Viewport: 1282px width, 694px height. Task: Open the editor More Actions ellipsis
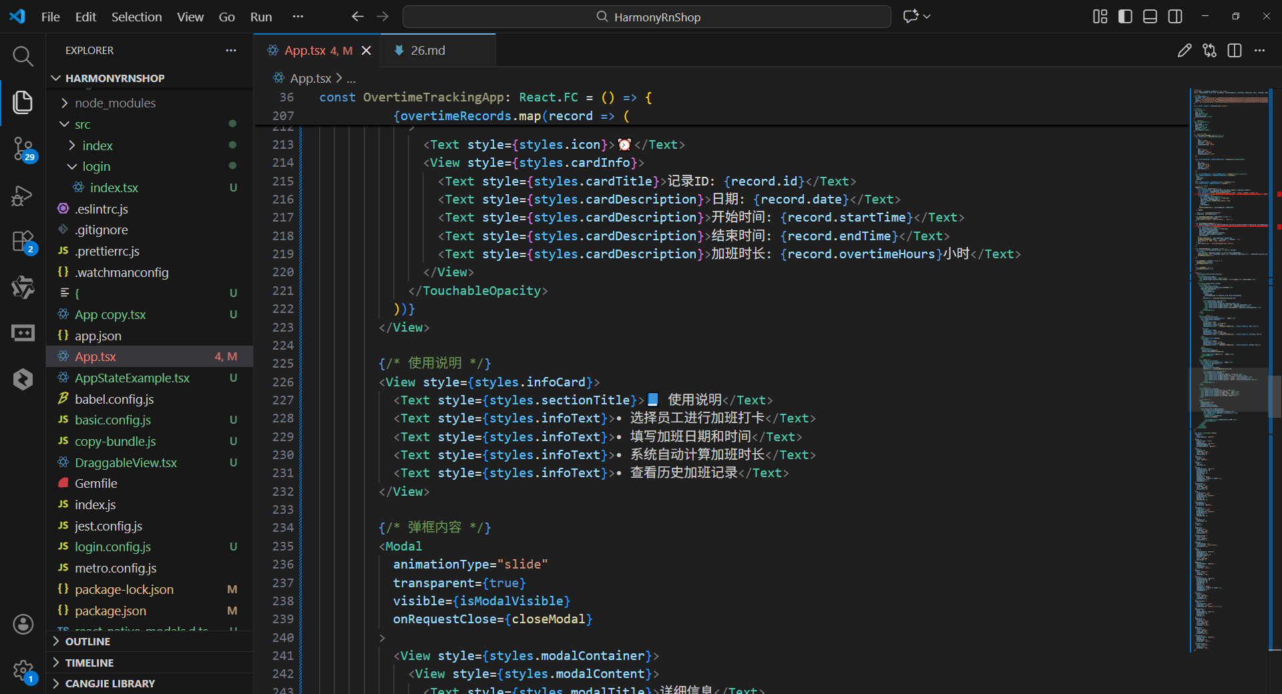1259,51
